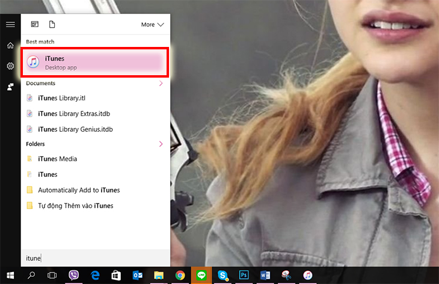The height and width of the screenshot is (284, 439).
Task: Launch Viber from the taskbar
Action: tap(73, 276)
